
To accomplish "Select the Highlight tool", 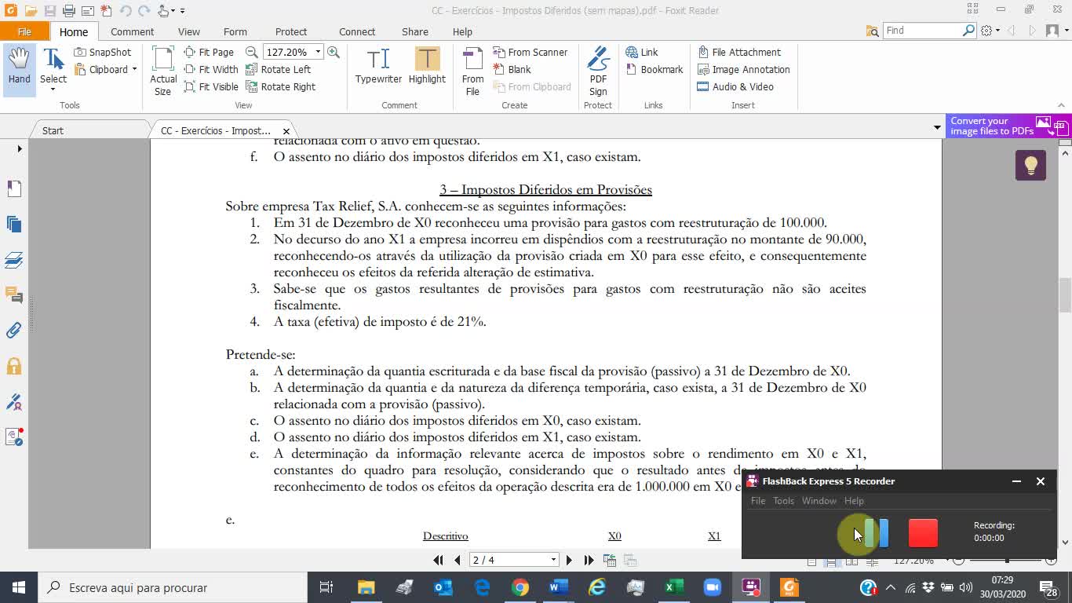I will pyautogui.click(x=427, y=66).
